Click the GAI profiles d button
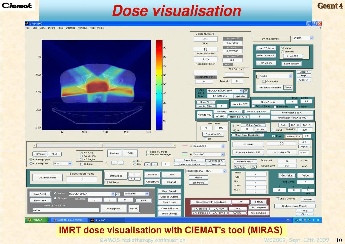Image resolution: width=345 pixels, height=244 pixels. [x=200, y=213]
